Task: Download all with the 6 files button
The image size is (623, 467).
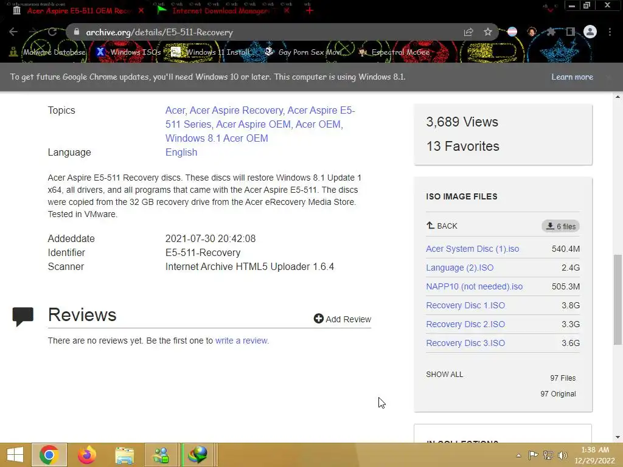Action: tap(560, 226)
